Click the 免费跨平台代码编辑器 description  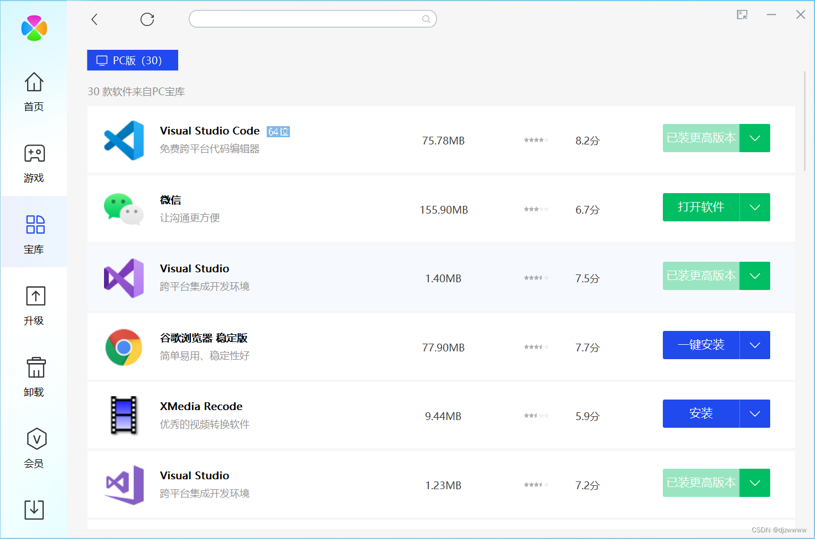(x=210, y=149)
